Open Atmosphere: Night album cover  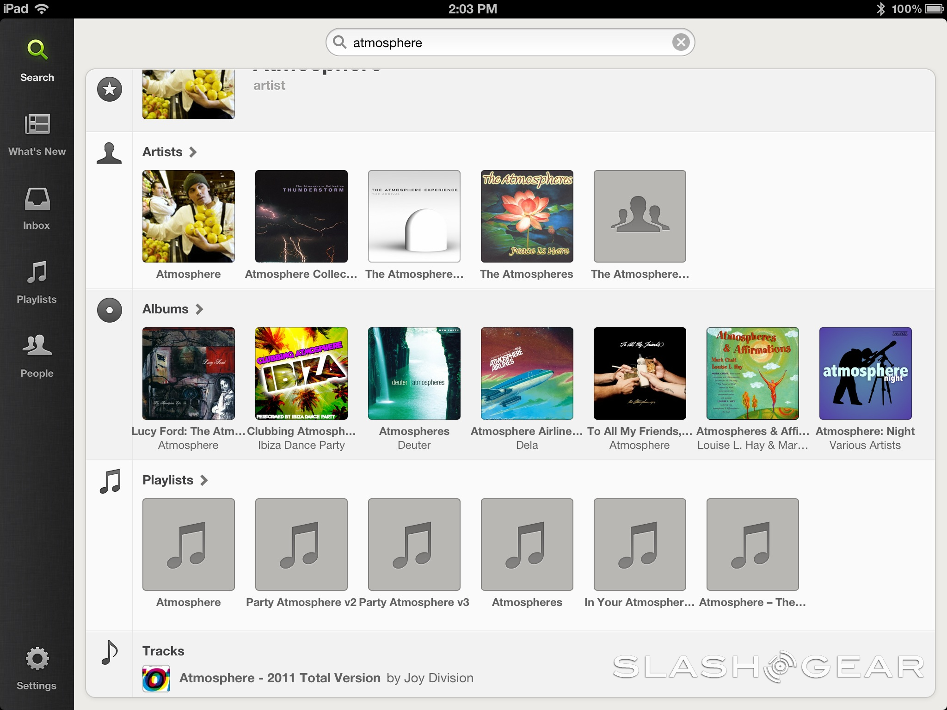click(x=865, y=373)
